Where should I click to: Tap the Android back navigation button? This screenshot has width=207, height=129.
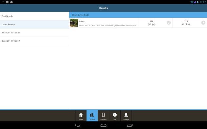pos(77,125)
